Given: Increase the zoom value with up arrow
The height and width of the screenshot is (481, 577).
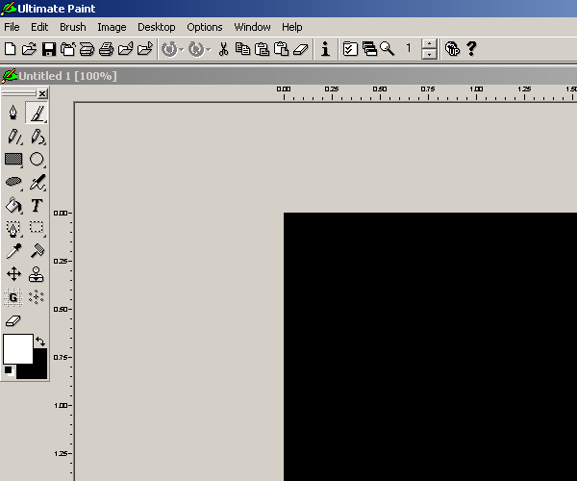Looking at the screenshot, I should tap(429, 44).
